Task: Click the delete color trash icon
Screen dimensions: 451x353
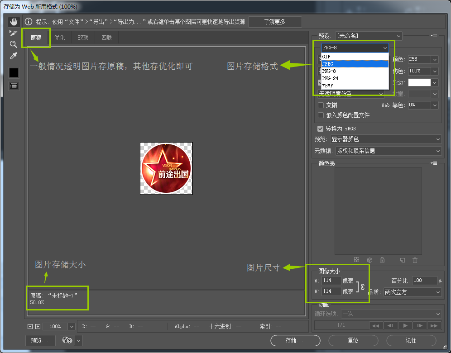Action: click(415, 260)
